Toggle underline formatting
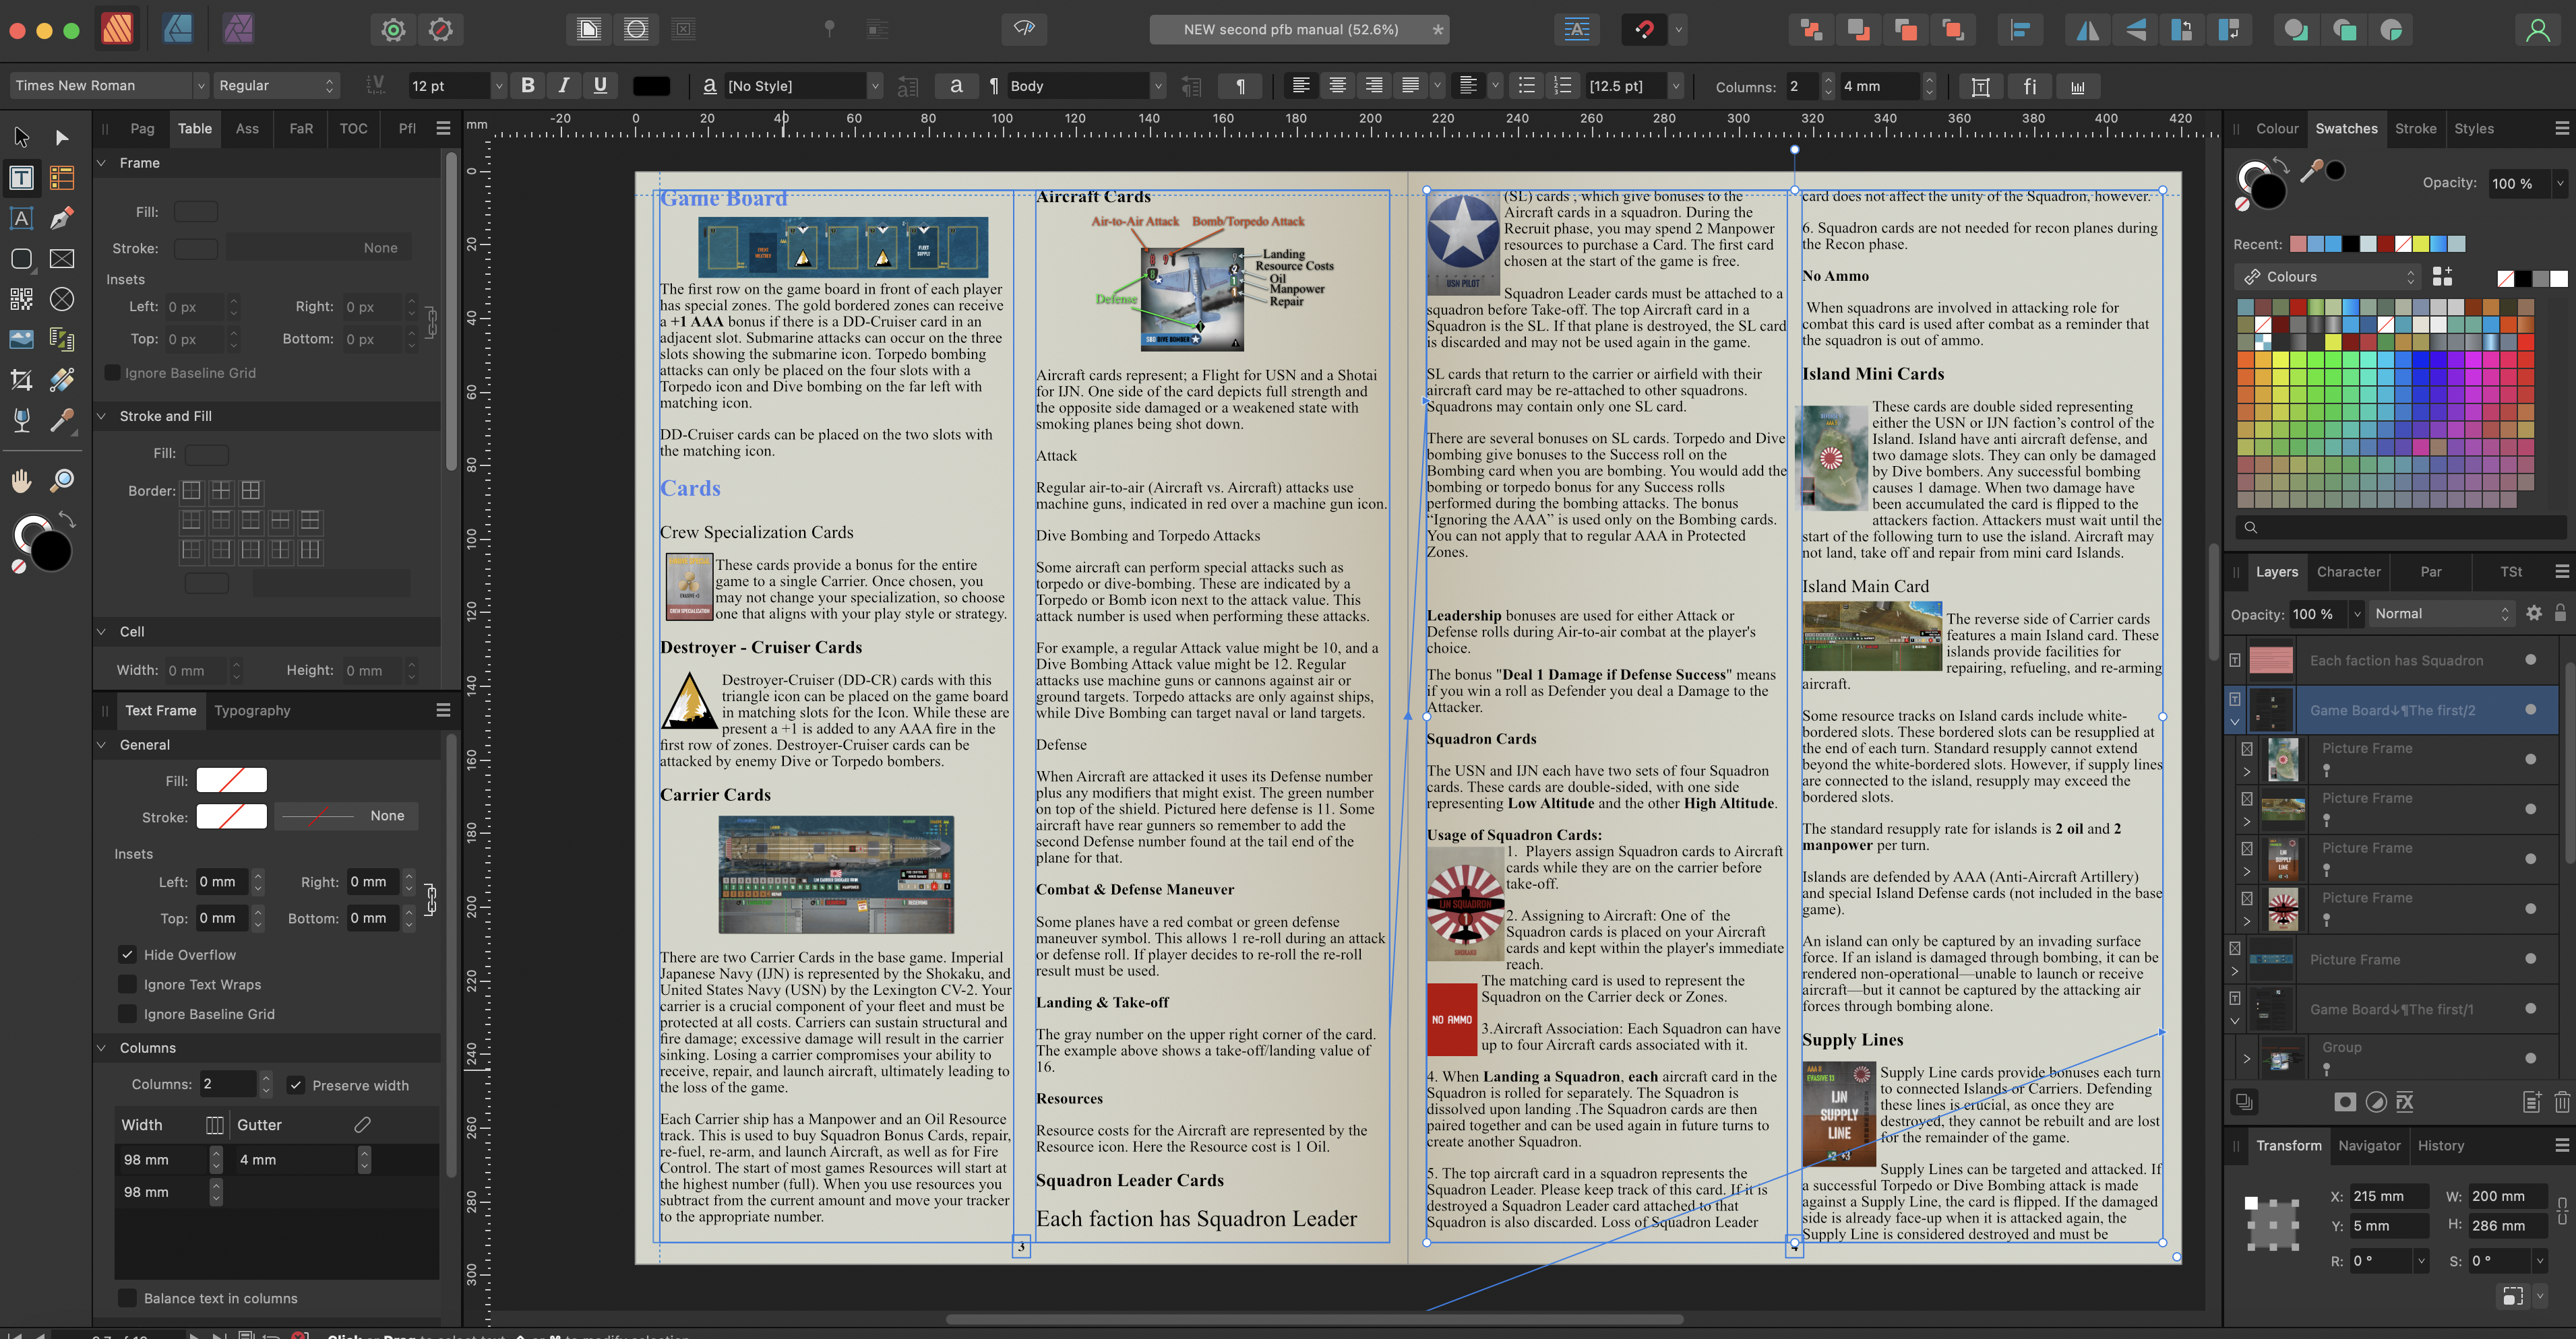The width and height of the screenshot is (2576, 1339). pos(600,86)
